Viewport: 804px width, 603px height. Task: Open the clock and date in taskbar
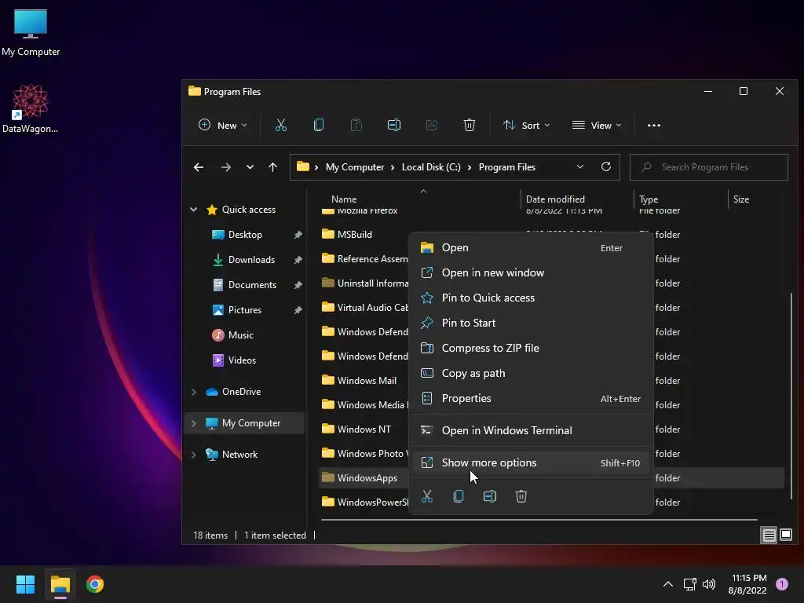(x=747, y=584)
